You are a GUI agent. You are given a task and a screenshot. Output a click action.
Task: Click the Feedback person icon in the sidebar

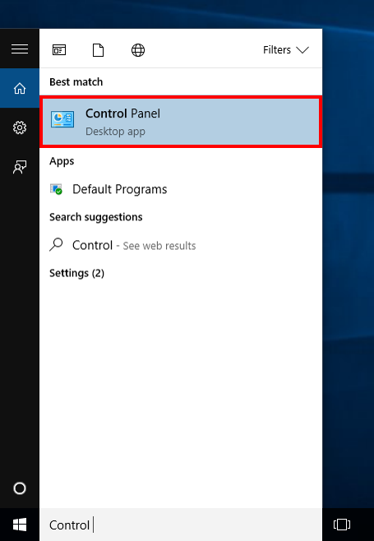(x=20, y=167)
